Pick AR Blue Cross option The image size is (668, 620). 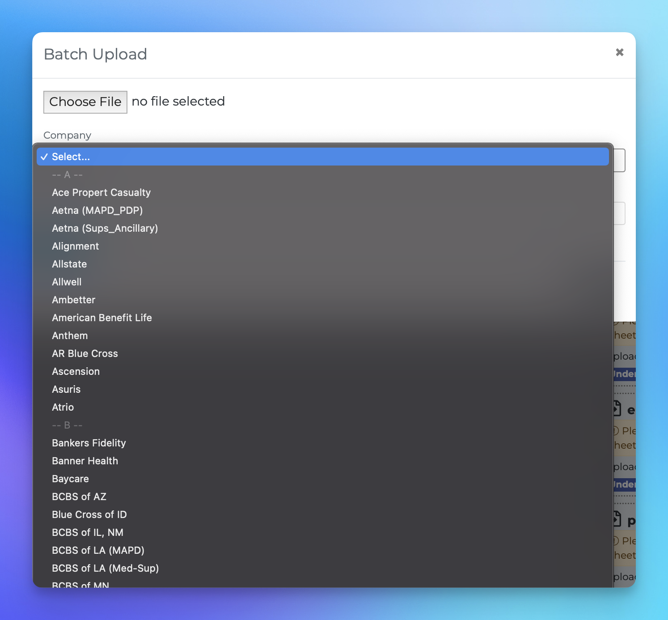pyautogui.click(x=323, y=353)
